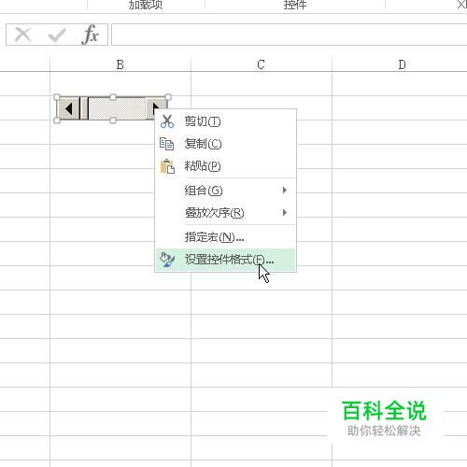The height and width of the screenshot is (467, 467).
Task: Click the 加载项 ribbon group label
Action: click(146, 5)
